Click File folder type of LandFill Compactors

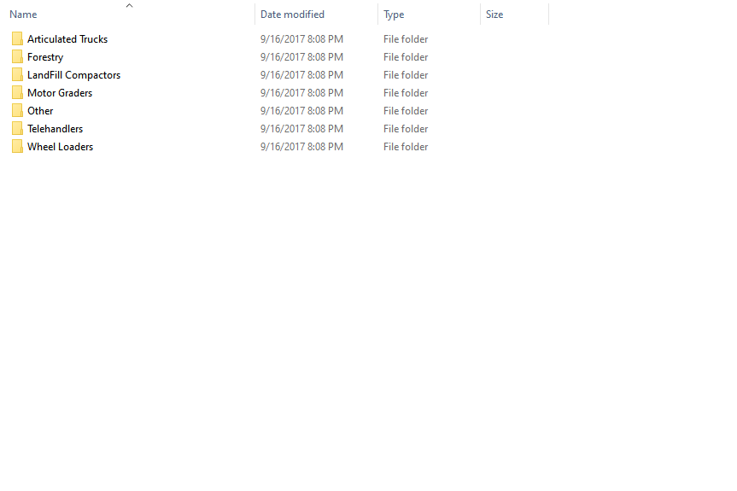tap(406, 74)
